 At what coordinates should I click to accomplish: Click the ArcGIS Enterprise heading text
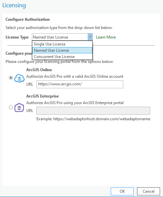[43, 96]
